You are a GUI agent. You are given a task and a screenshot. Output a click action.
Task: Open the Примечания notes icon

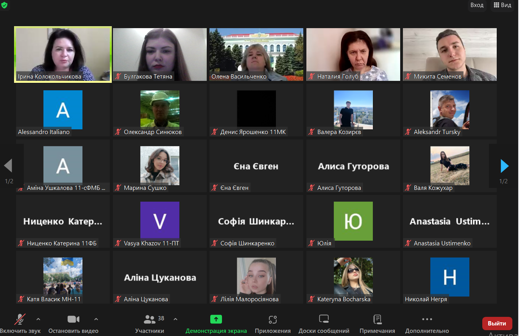(378, 319)
